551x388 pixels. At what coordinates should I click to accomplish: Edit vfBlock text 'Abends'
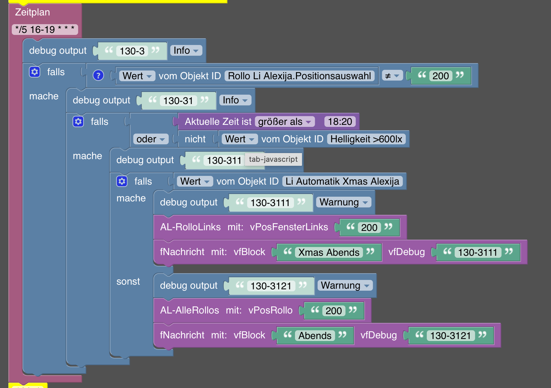pyautogui.click(x=315, y=336)
